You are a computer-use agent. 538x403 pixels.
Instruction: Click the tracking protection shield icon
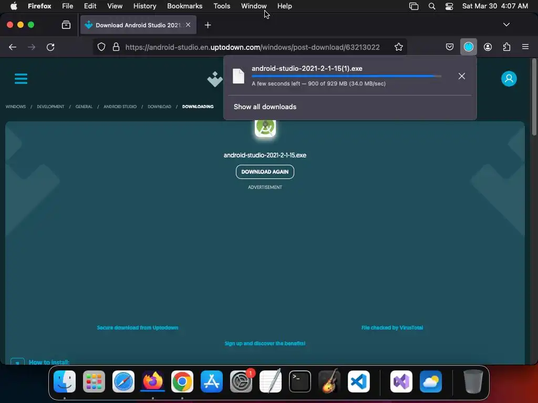tap(101, 47)
